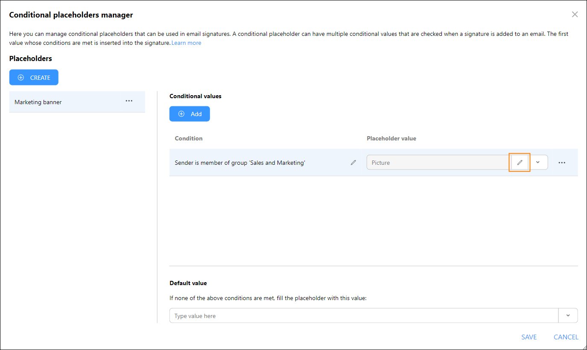Save the conditional placeholders changes
This screenshot has width=587, height=350.
pyautogui.click(x=529, y=337)
